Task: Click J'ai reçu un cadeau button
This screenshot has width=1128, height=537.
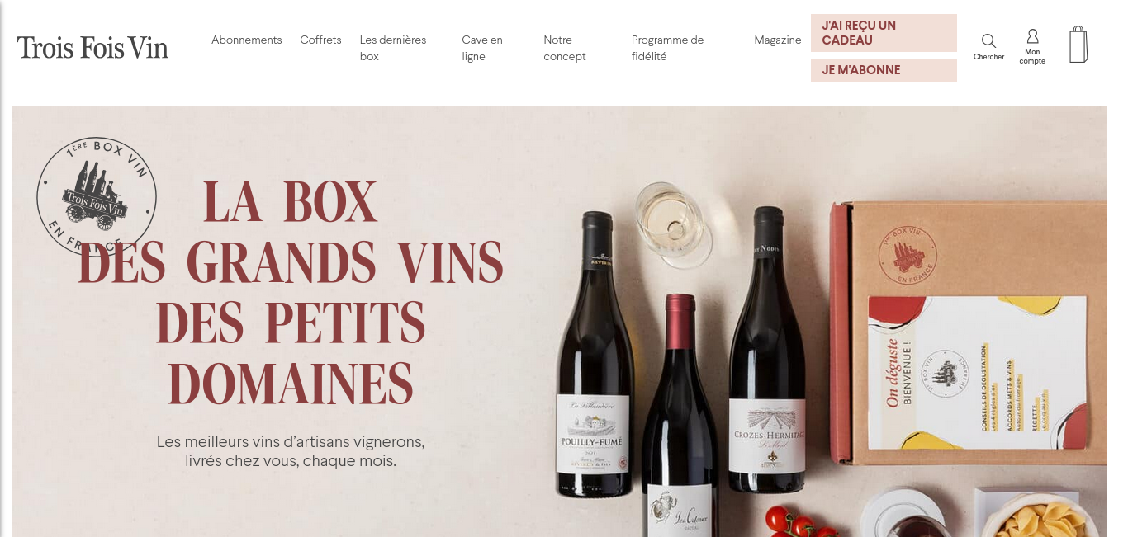Action: click(x=884, y=33)
